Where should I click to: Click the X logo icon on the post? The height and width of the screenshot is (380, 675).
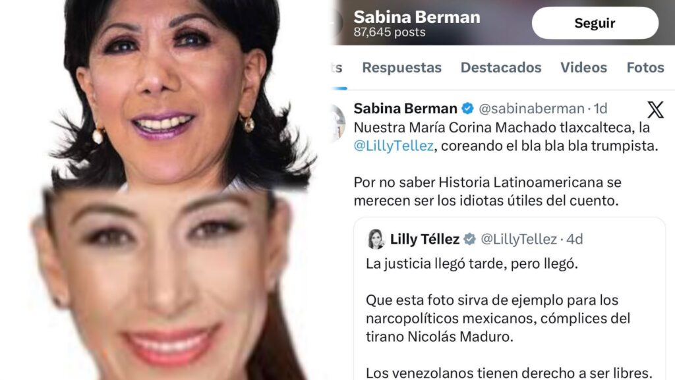tap(656, 109)
